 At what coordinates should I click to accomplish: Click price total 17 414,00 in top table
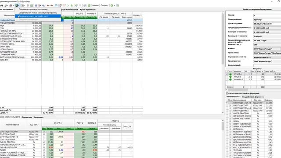coord(48,113)
